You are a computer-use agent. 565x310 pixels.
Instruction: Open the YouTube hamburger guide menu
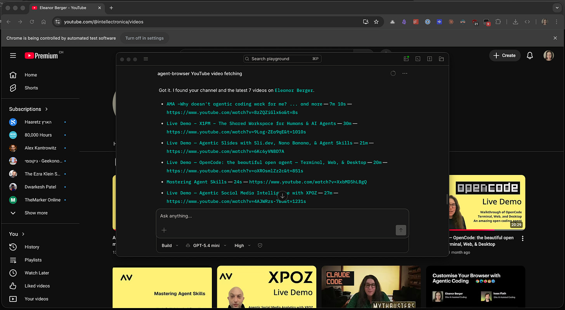(x=13, y=55)
